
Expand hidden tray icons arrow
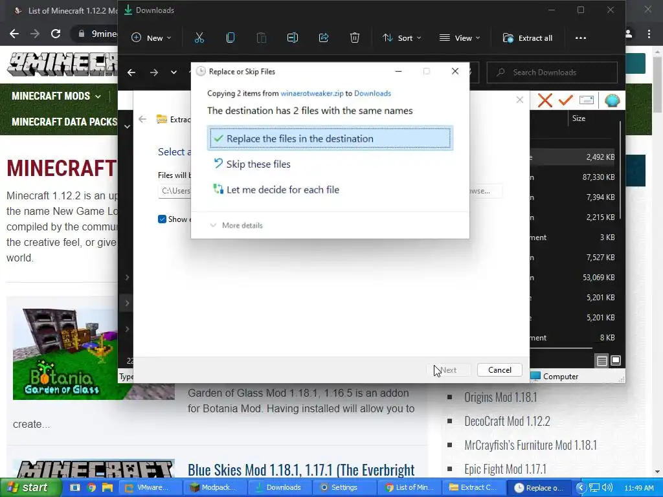(x=581, y=488)
